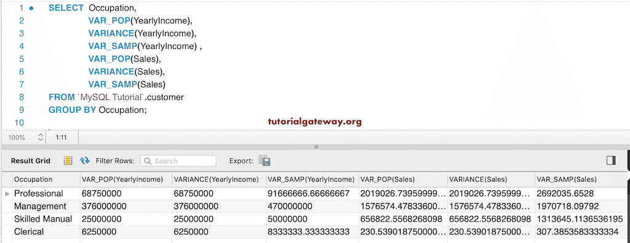Place cursor on FROM `MySQL Tutorial`.customer line

[116, 97]
